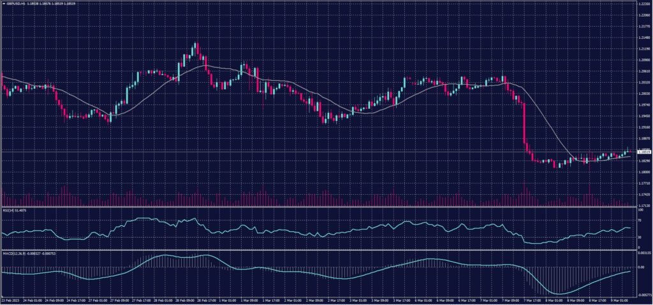Click the topmost price label on the price axis
The width and height of the screenshot is (653, 305).
pyautogui.click(x=643, y=4)
